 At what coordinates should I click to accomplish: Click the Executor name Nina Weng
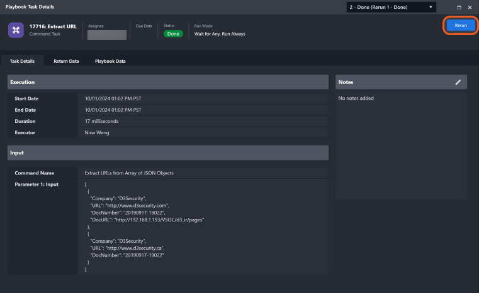click(x=98, y=132)
